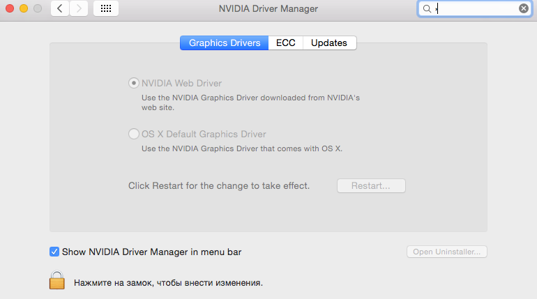Screen dimensions: 537x299
Task: Click the padlock icon to unlock changes
Action: click(57, 280)
